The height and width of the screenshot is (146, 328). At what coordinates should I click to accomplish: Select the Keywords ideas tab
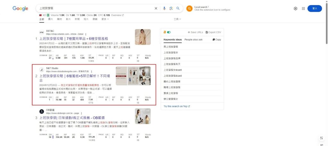pos(173,39)
